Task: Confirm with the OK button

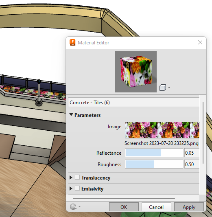Action: [124, 207]
